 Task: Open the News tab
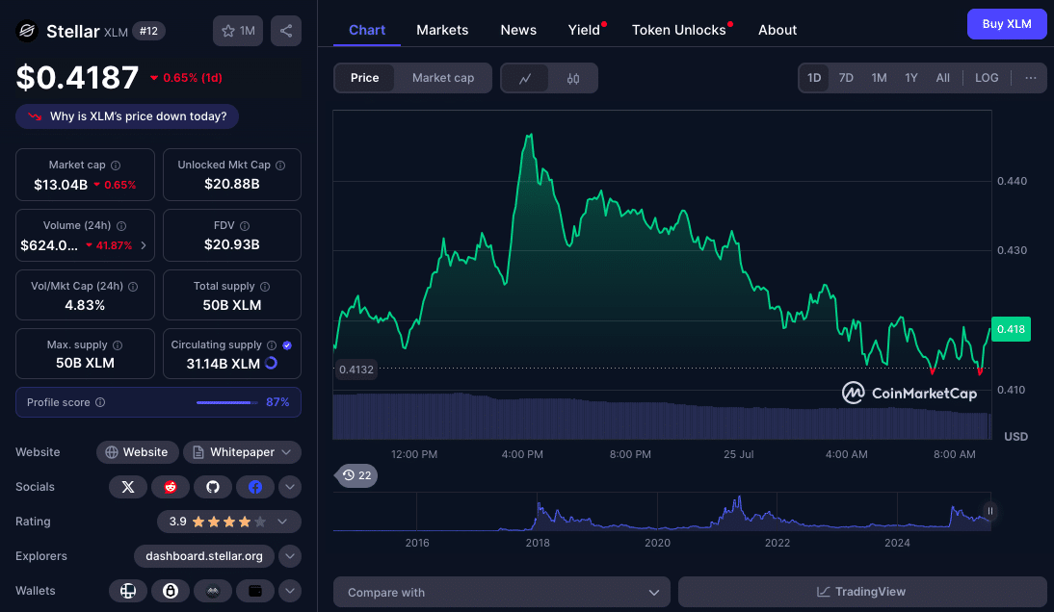(x=518, y=30)
